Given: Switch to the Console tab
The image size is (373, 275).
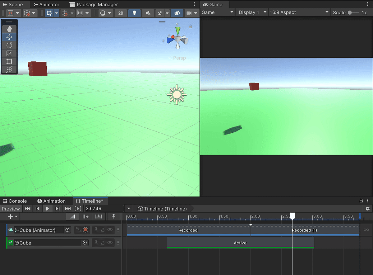Looking at the screenshot, I should (15, 201).
